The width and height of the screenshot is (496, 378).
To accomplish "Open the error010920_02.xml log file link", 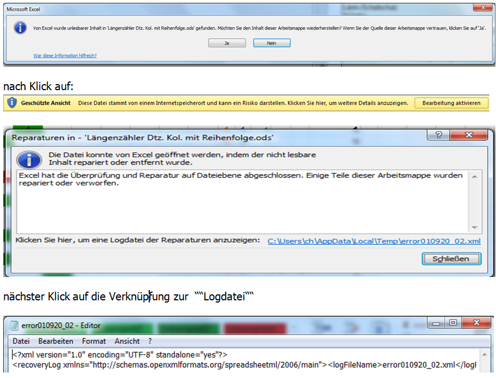I will point(374,241).
